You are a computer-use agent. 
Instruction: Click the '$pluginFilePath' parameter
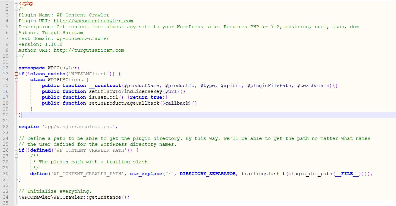[269, 86]
